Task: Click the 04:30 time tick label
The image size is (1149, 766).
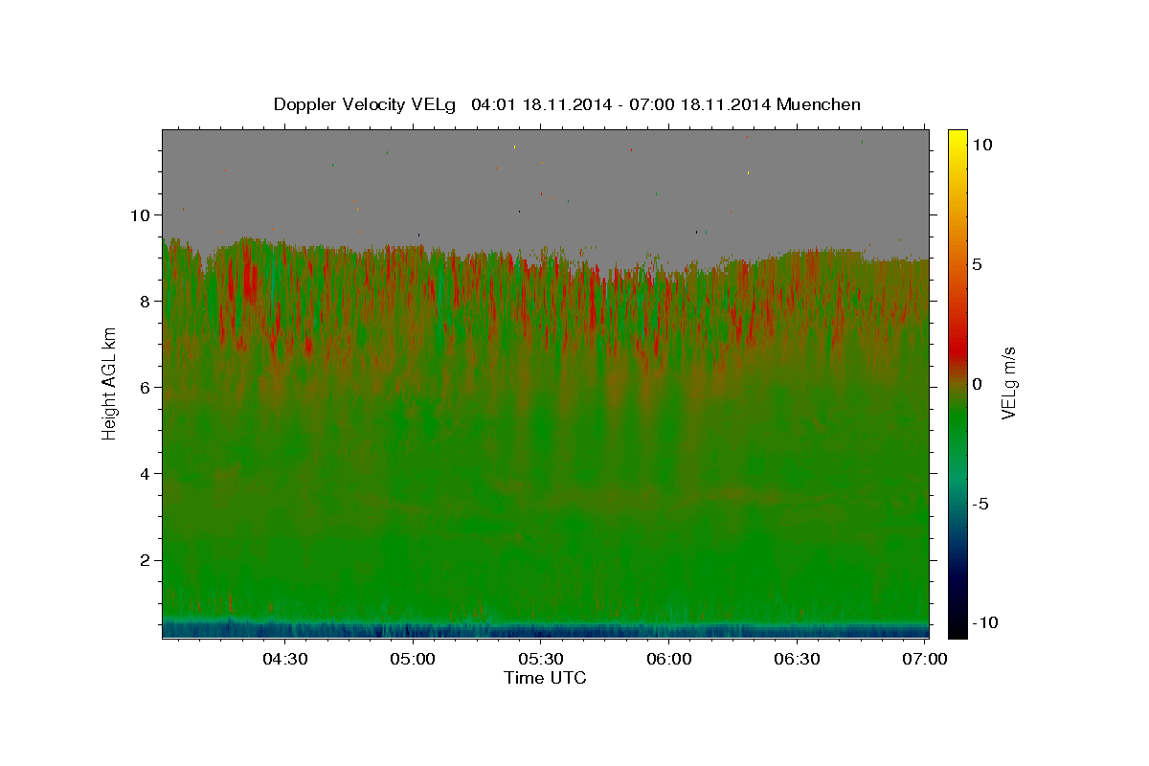Action: [x=284, y=659]
